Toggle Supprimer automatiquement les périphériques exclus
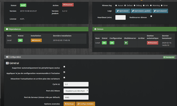 coord(64,67)
